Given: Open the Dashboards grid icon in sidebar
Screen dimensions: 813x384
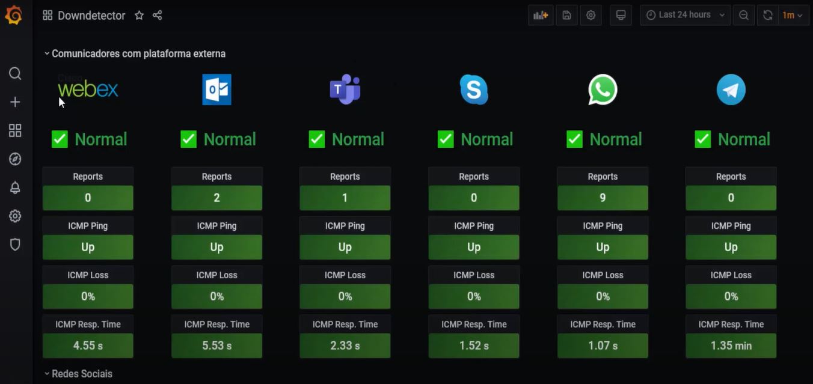Looking at the screenshot, I should (x=15, y=130).
